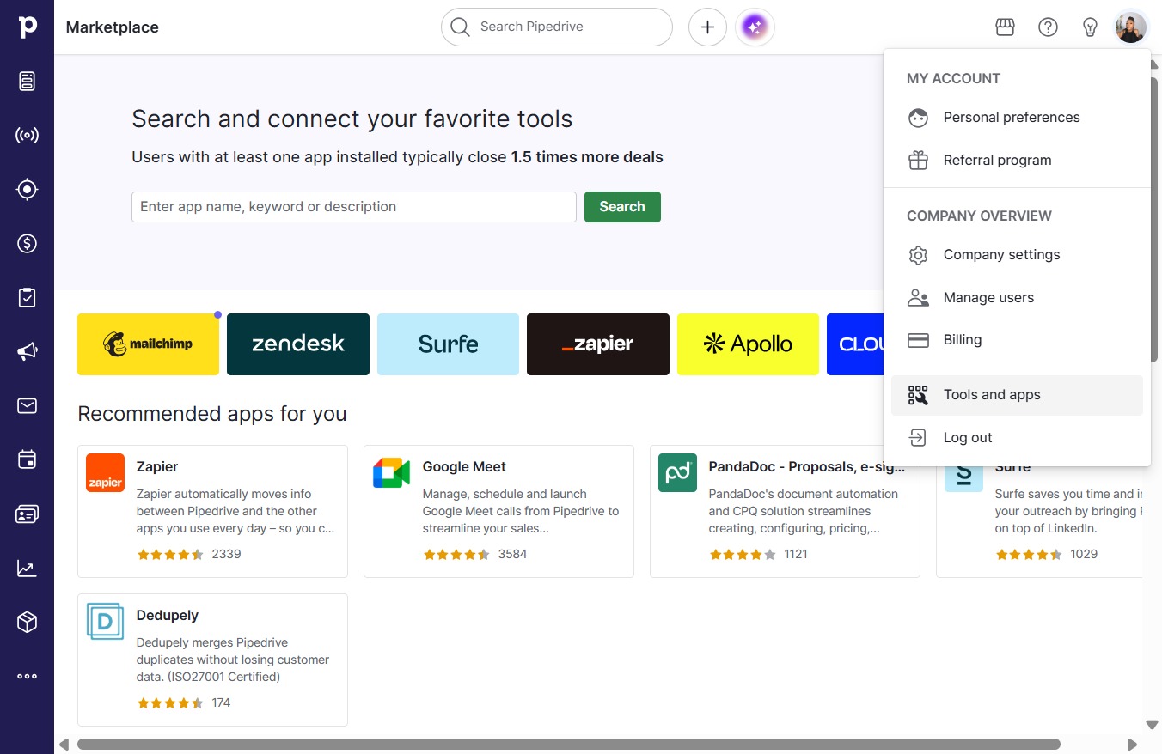Click the quick add plus button
Image resolution: width=1162 pixels, height=754 pixels.
[x=707, y=27]
